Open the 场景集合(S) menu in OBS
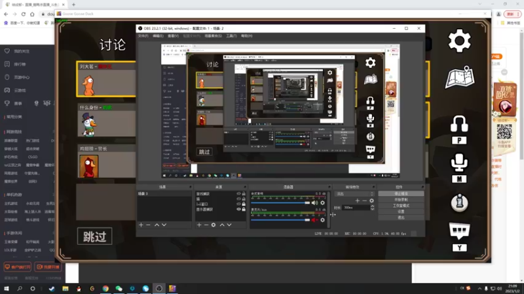Viewport: 524px width, 294px height. point(214,36)
